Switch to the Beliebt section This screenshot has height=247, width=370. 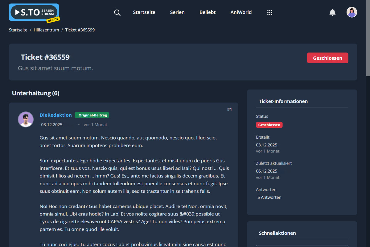(207, 12)
